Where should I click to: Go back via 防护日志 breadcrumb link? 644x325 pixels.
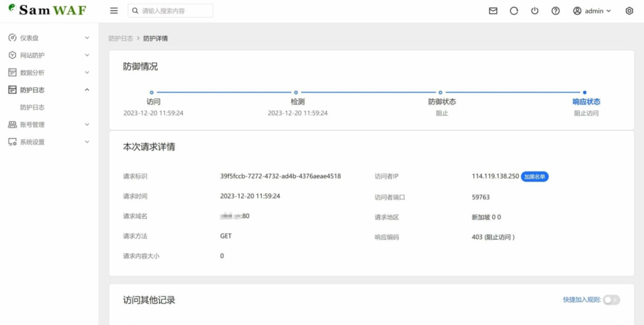tap(121, 38)
